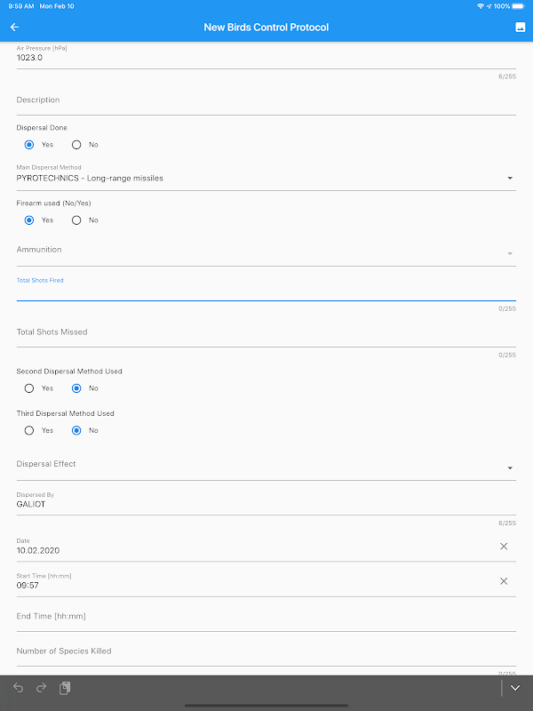Tap the paste clipboard icon
Image resolution: width=533 pixels, height=711 pixels.
pyautogui.click(x=65, y=688)
